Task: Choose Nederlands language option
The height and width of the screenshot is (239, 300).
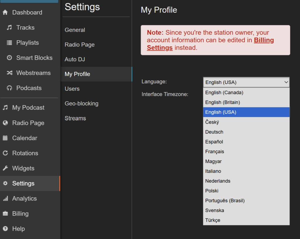Action: (246, 181)
